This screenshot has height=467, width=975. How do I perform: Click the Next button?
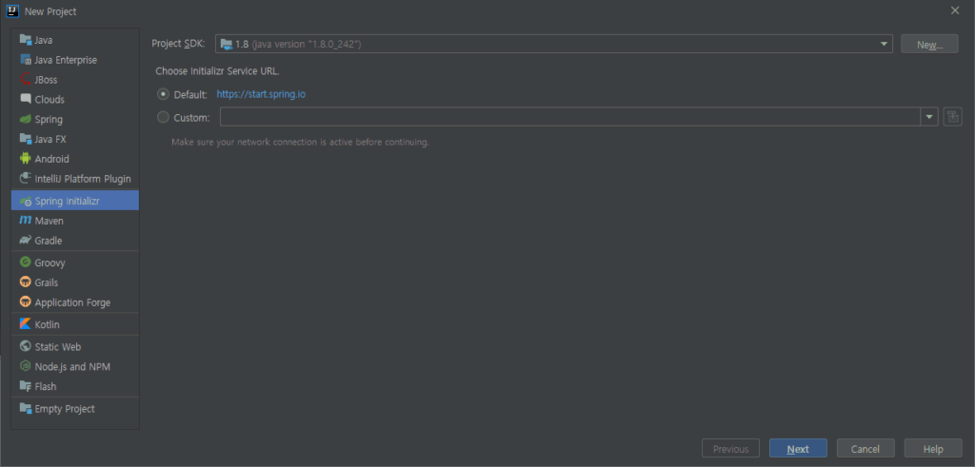[798, 449]
